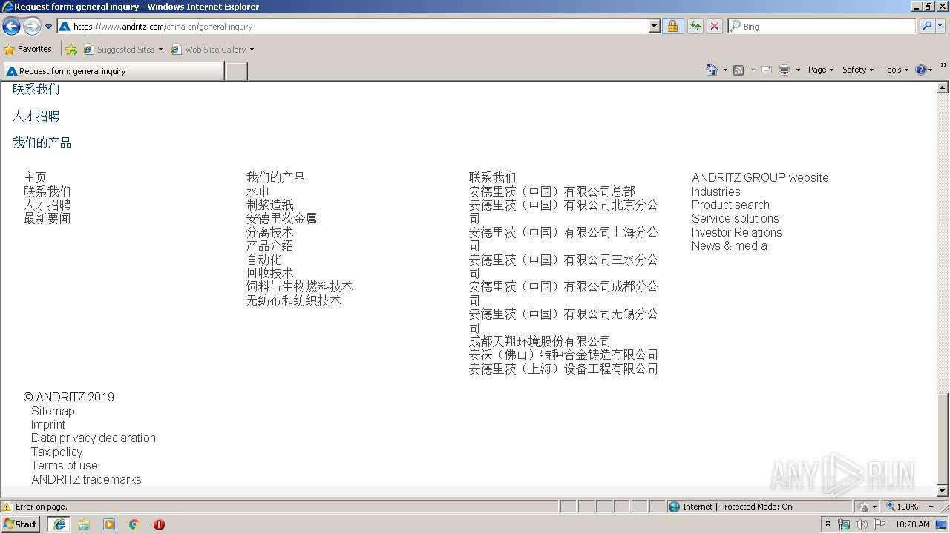Click the 最新要闻 footer link

tap(47, 218)
